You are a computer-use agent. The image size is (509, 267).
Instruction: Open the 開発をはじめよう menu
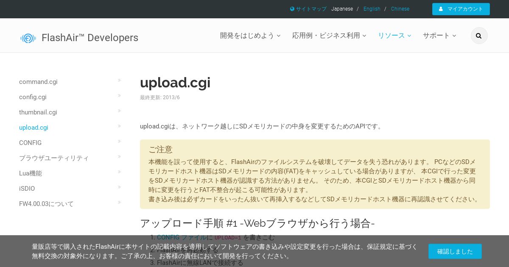pos(250,36)
